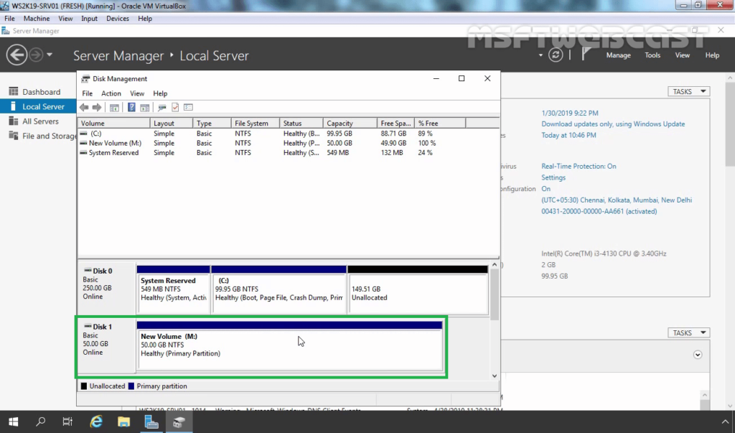Screen dimensions: 735x433
Task: Click the 1/30/2019 9:22 PM link
Action: [x=569, y=113]
